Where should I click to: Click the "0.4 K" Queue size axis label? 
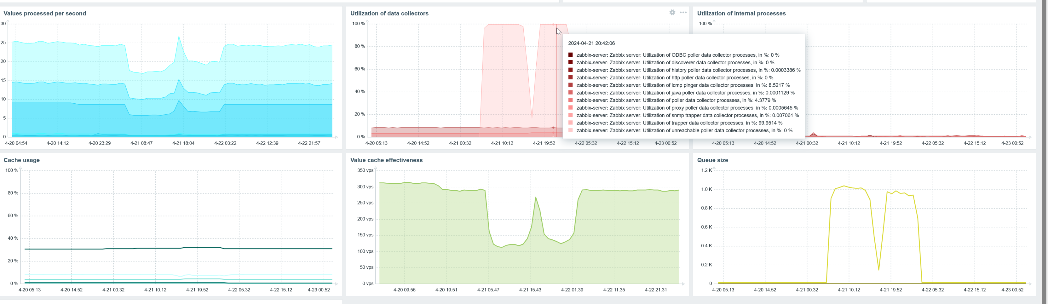[x=707, y=246]
